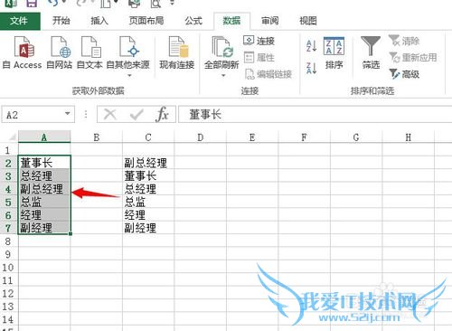Viewport: 452px width, 331px height.
Task: Import data From Access
Action: click(x=23, y=52)
